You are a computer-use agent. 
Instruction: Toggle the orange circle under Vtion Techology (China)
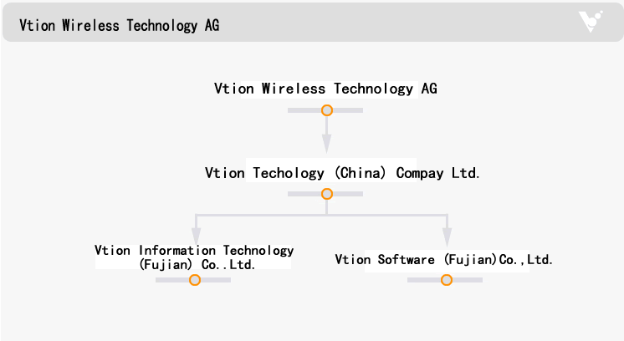click(x=327, y=194)
